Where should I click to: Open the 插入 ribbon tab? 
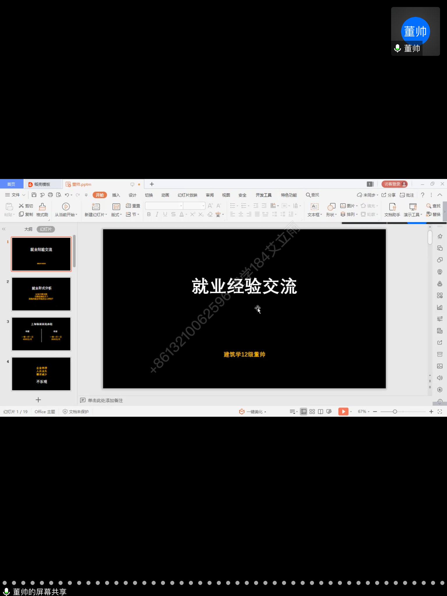click(116, 195)
